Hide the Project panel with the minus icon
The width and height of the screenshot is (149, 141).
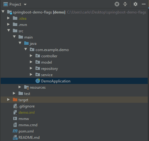pos(144,4)
